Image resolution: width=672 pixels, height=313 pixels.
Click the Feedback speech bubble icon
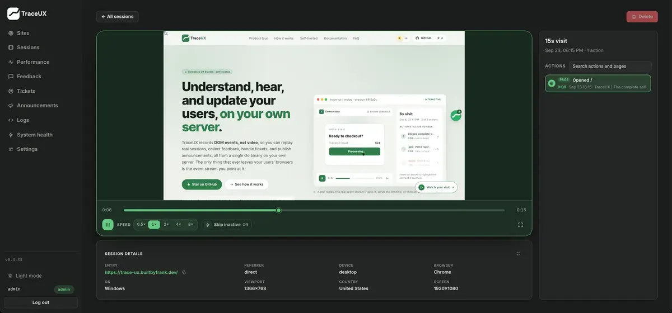click(11, 77)
